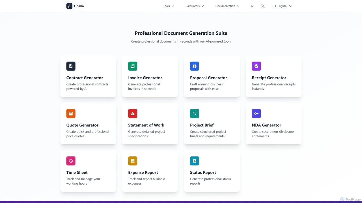362x203 pixels.
Task: Click the blue Proposal Generator pie icon
Action: [195, 66]
